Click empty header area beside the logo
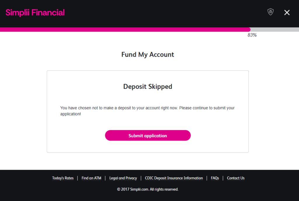The width and height of the screenshot is (299, 201). [164, 13]
